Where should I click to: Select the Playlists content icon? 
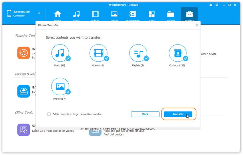pos(138,53)
